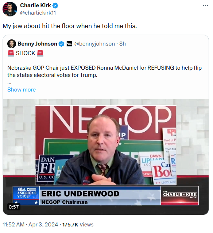
Task: Open the three-dot more options menu
Action: 205,5
